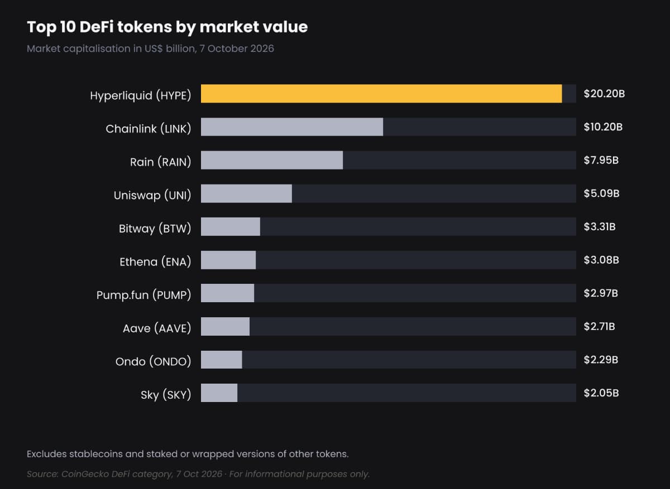Click the Ethena (ENA) label
670x489 pixels.
(x=155, y=262)
